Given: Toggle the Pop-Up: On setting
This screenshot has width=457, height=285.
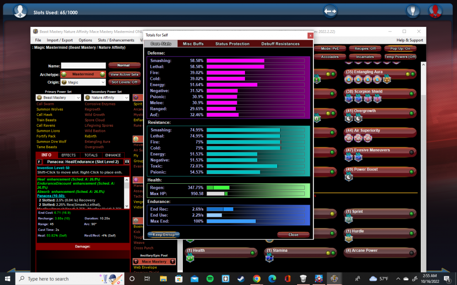Looking at the screenshot, I should (399, 47).
